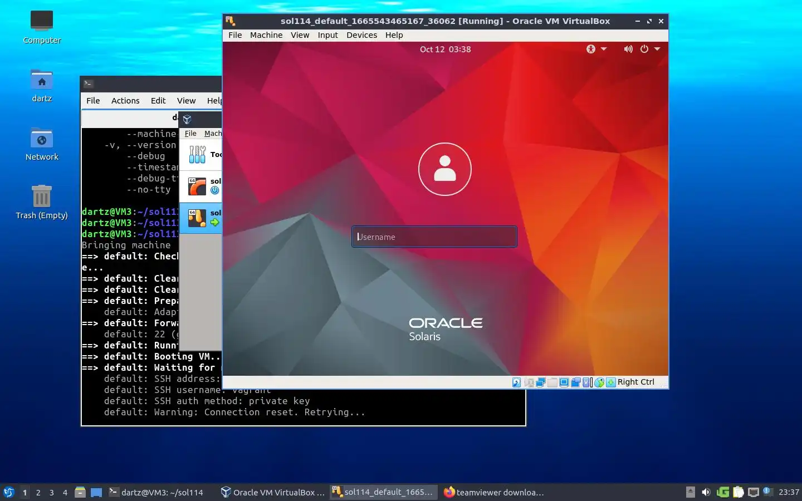
Task: Click the 23:37 taskbar clock
Action: click(789, 492)
